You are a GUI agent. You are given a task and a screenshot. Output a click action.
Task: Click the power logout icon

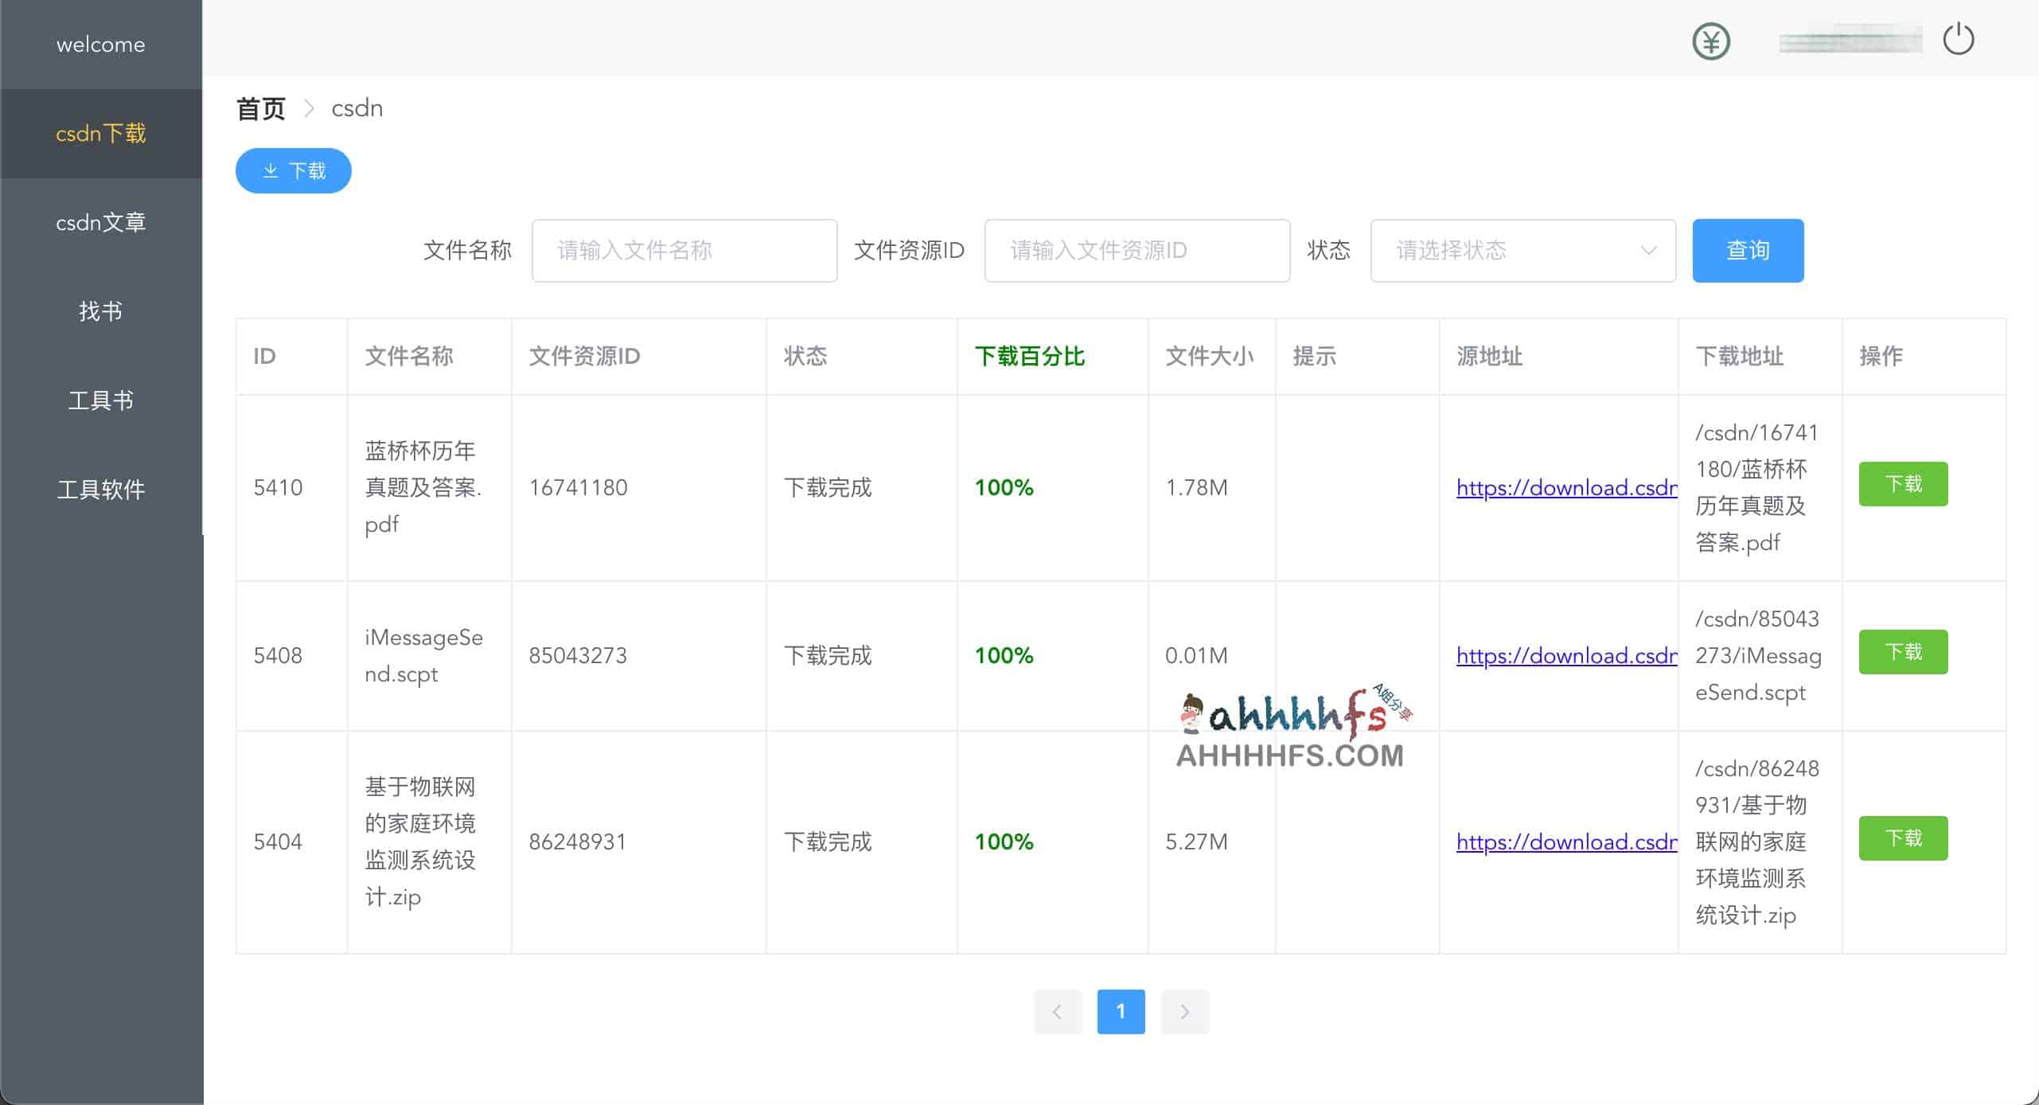coord(1959,39)
